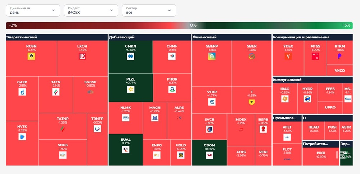The height and width of the screenshot is (174, 360).
Task: Click the 0% midpoint of color scale
Action: pyautogui.click(x=193, y=25)
